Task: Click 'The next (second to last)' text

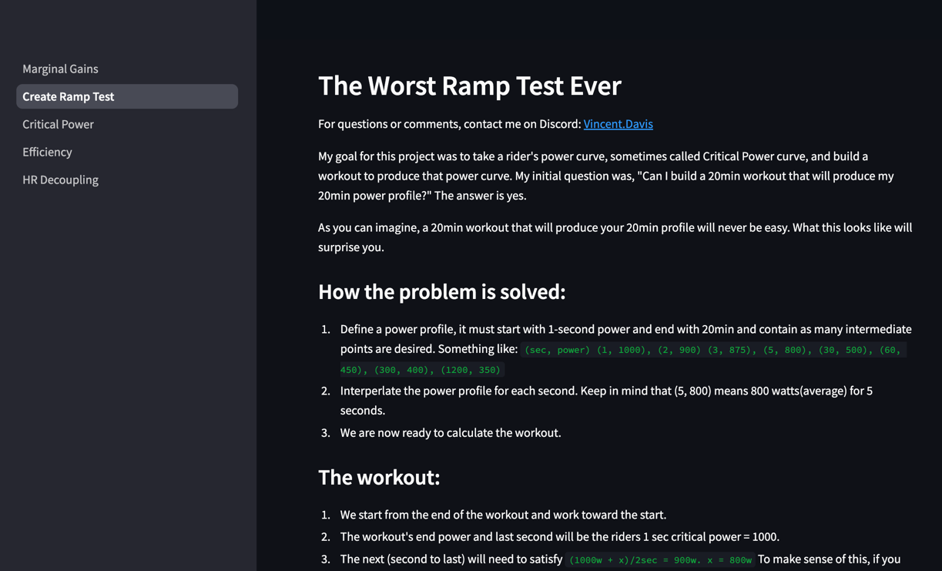Action: pyautogui.click(x=451, y=559)
